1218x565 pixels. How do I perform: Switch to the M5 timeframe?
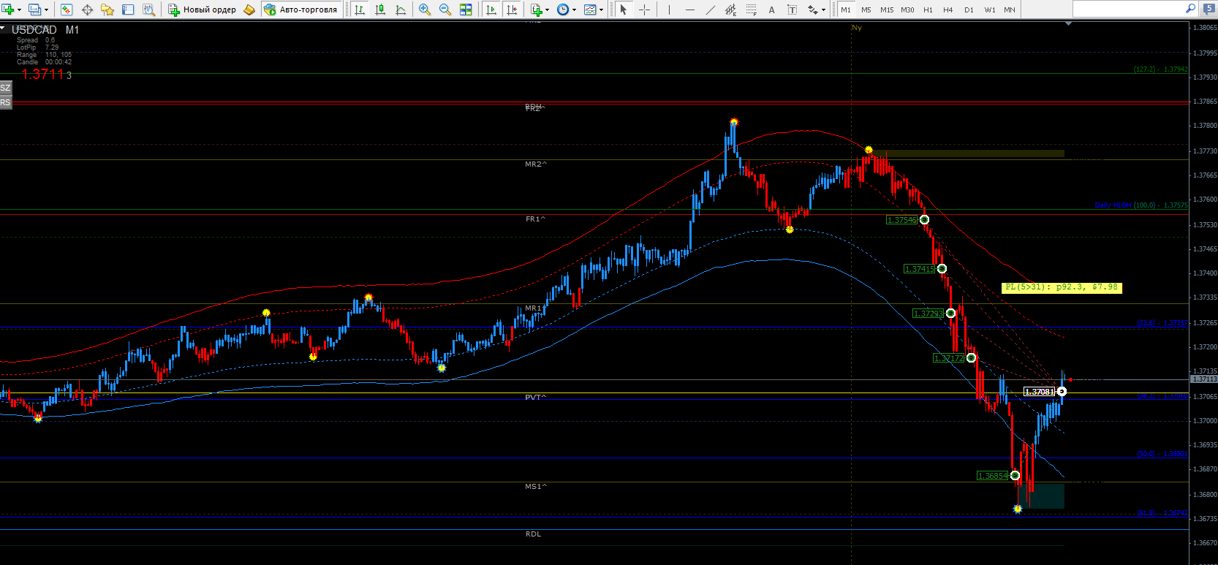coord(866,10)
